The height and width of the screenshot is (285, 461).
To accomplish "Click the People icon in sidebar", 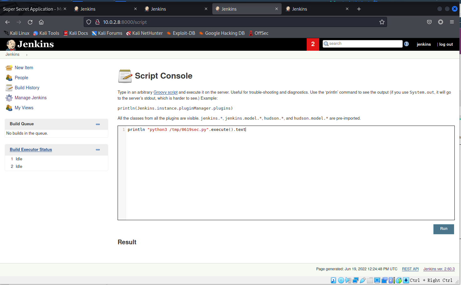I will (9, 78).
